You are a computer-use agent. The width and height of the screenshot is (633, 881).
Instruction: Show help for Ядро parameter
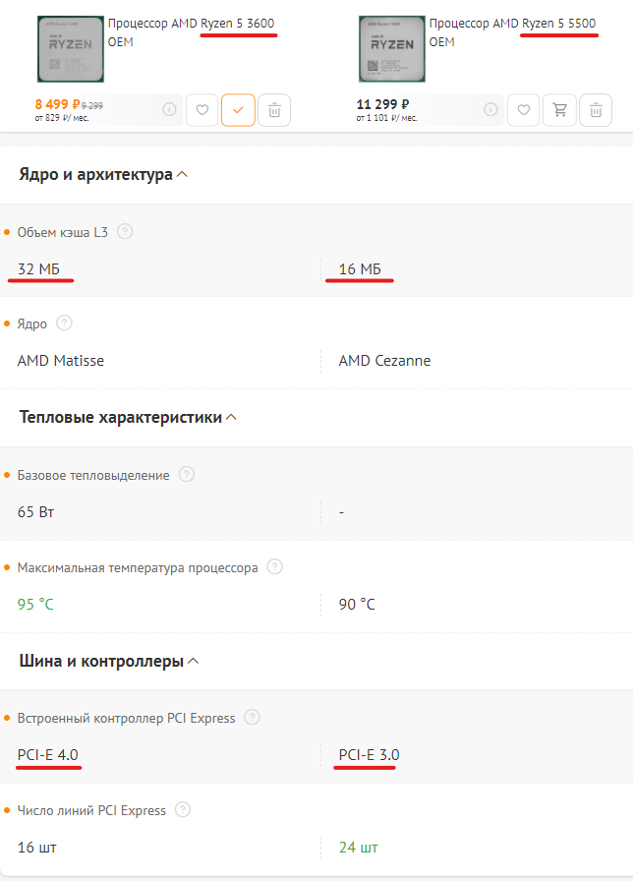click(64, 323)
